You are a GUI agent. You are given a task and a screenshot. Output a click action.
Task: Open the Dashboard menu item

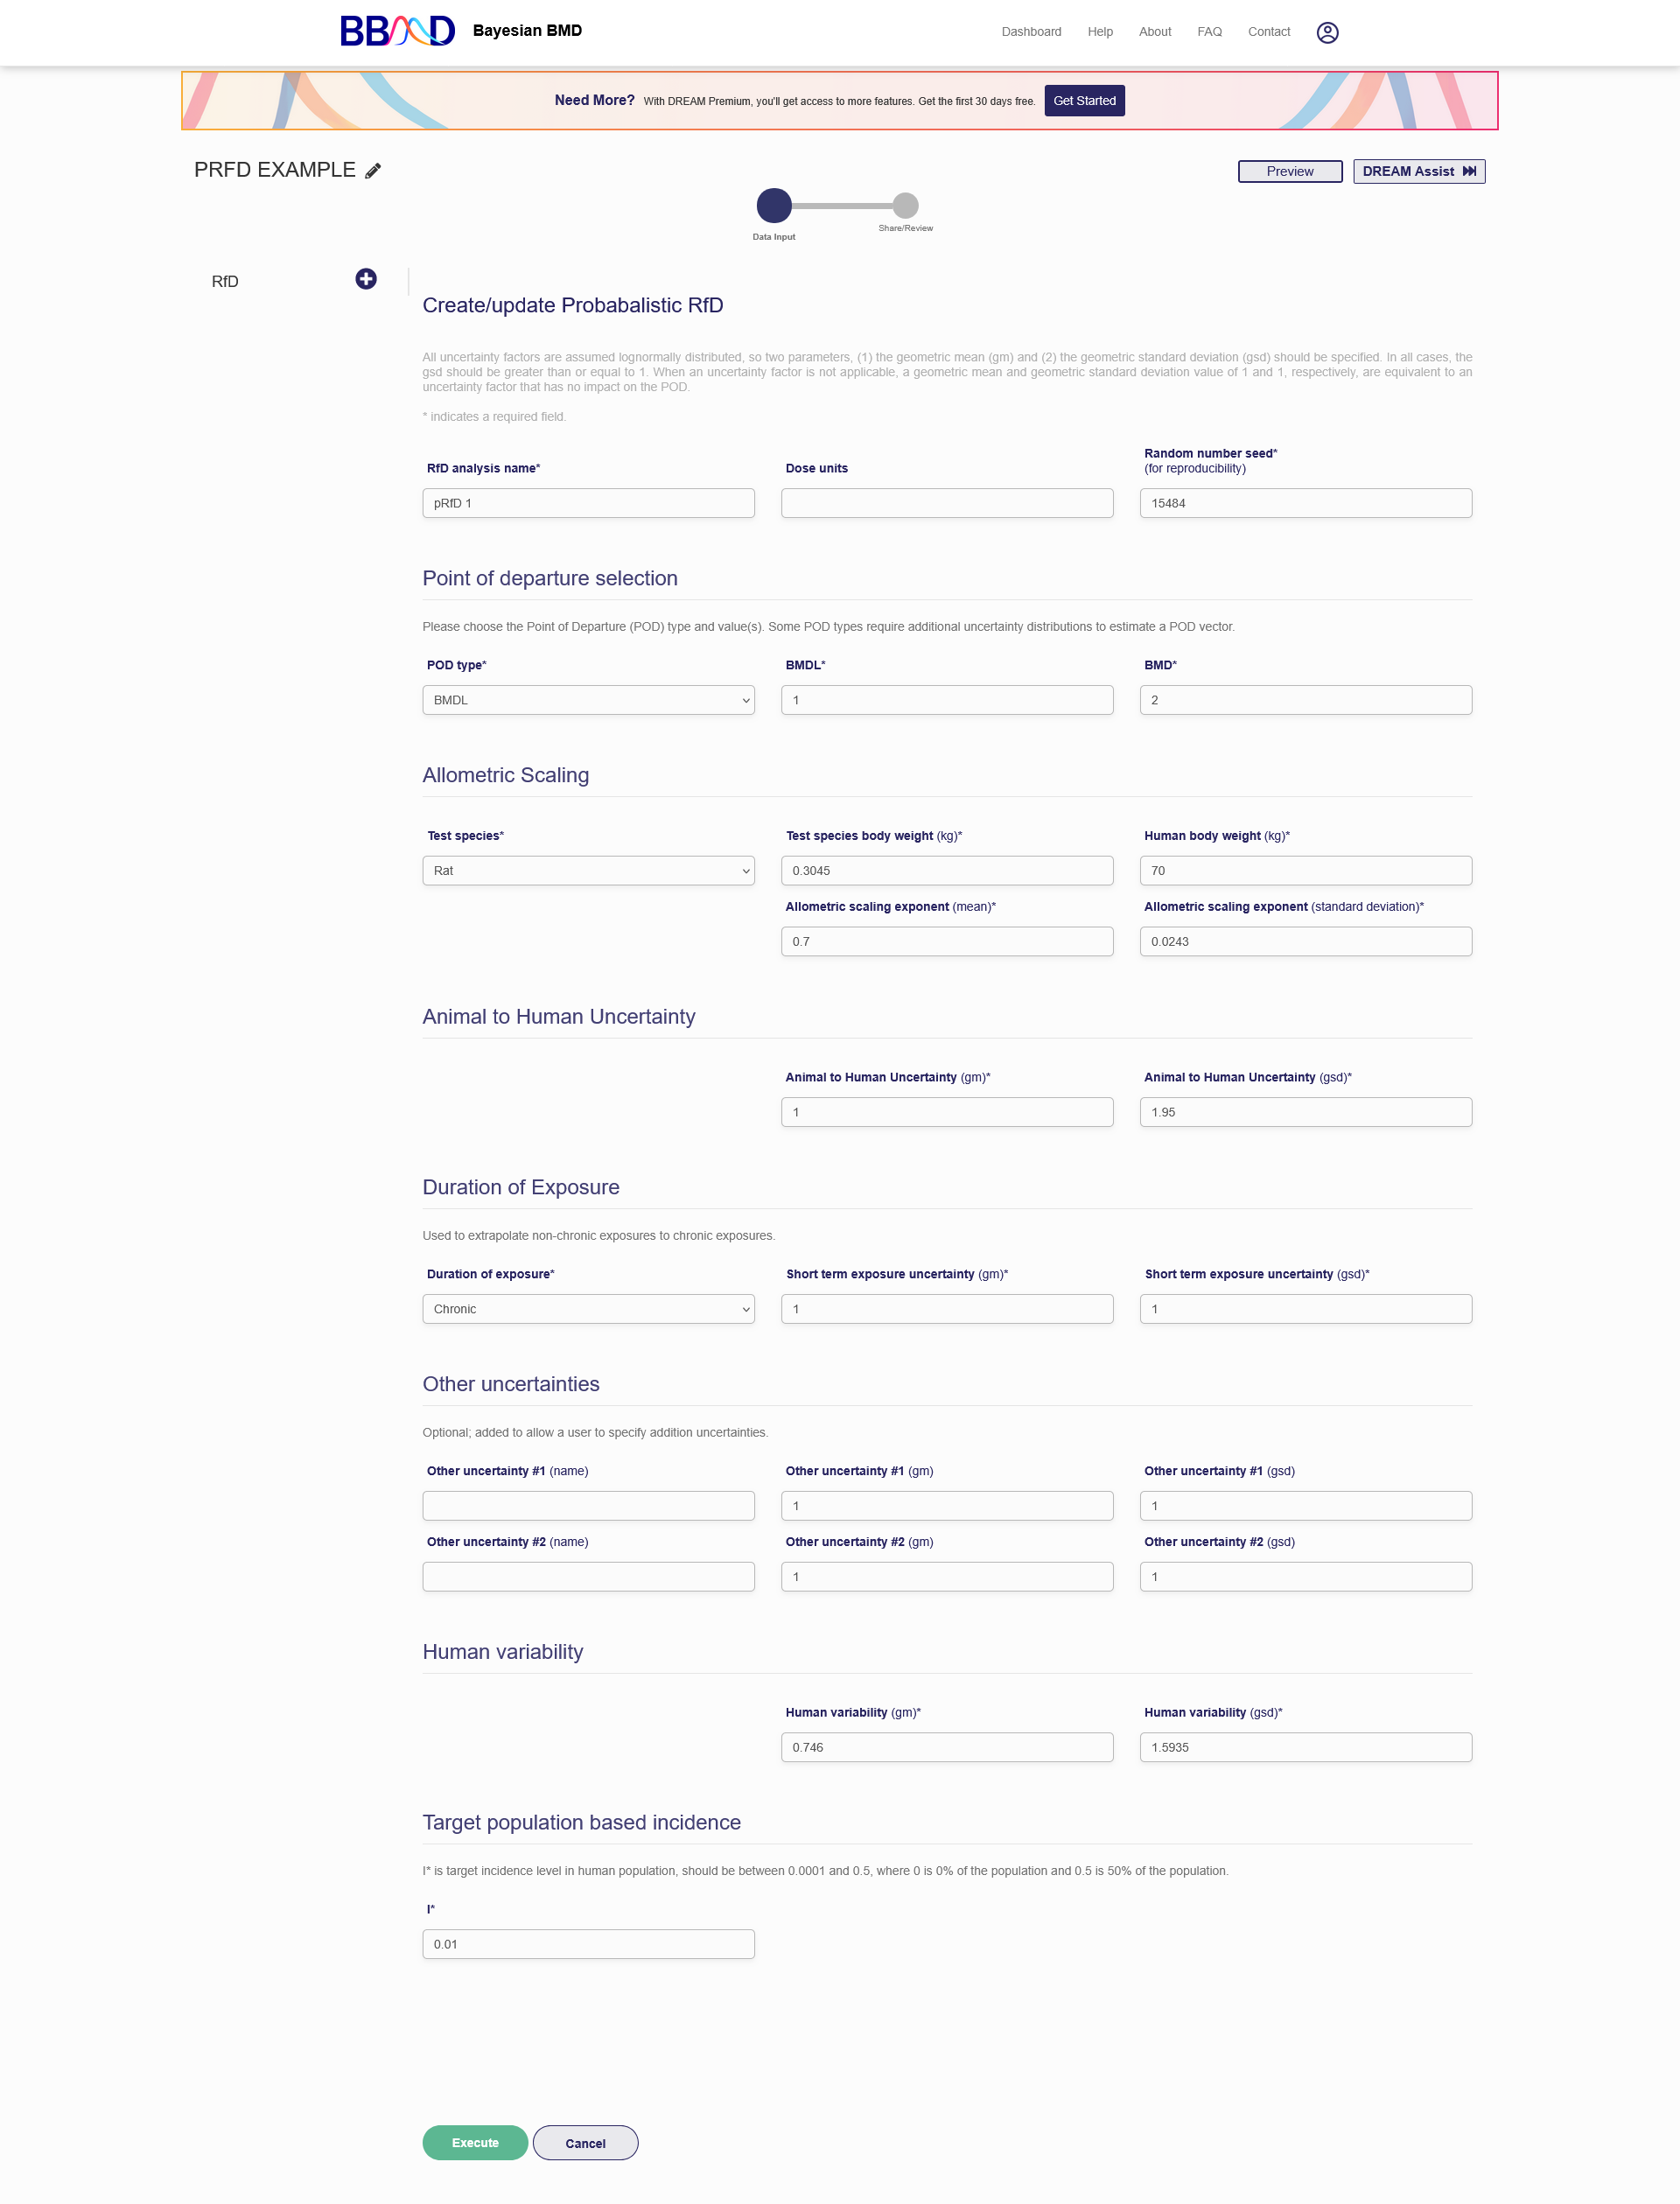click(1031, 32)
